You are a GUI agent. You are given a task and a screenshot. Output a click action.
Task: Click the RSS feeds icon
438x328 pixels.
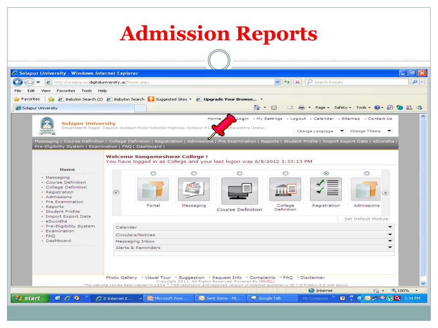coord(274,108)
